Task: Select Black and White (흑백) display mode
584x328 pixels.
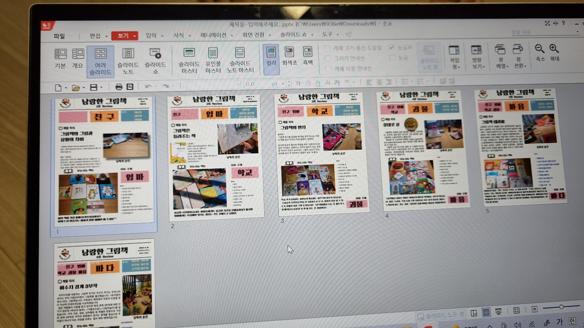Action: 308,56
